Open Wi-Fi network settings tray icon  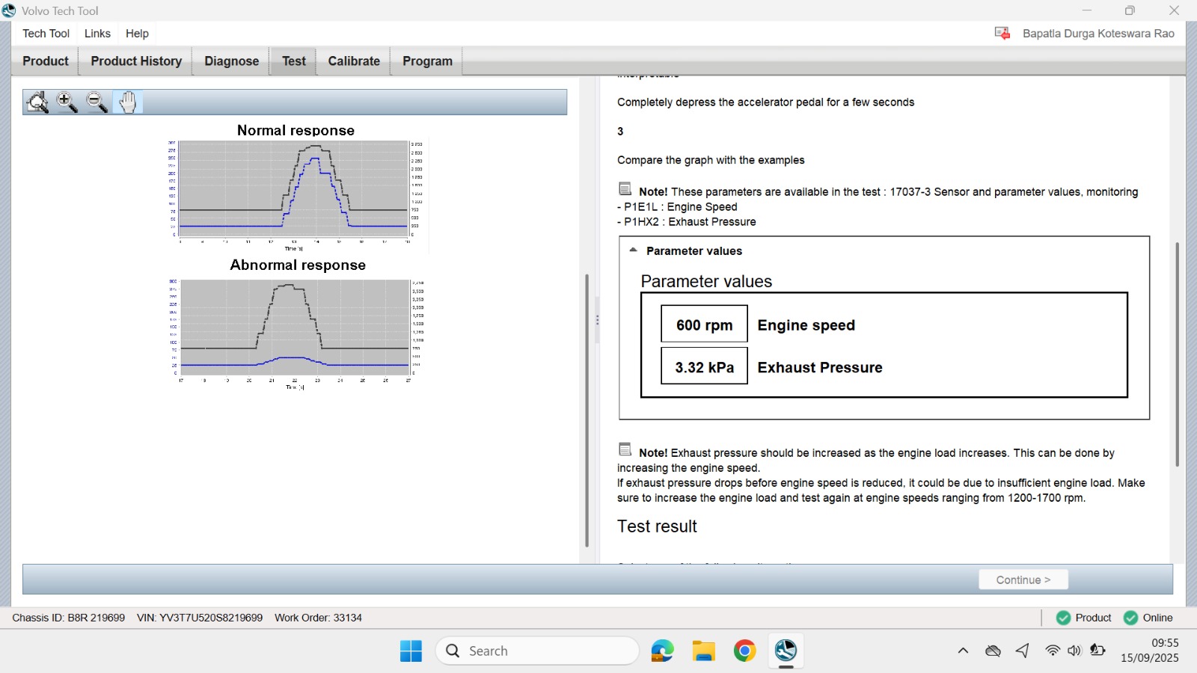pyautogui.click(x=1053, y=651)
